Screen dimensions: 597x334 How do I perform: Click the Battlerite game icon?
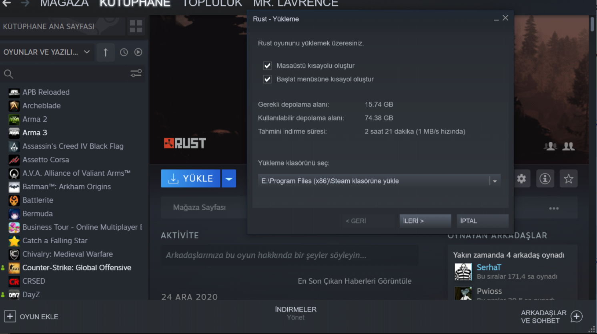pos(14,200)
